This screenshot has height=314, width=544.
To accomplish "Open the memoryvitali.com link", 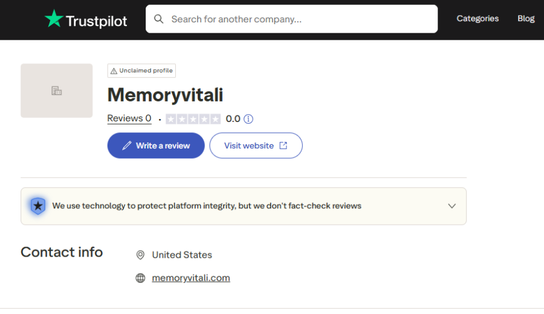I will click(191, 278).
